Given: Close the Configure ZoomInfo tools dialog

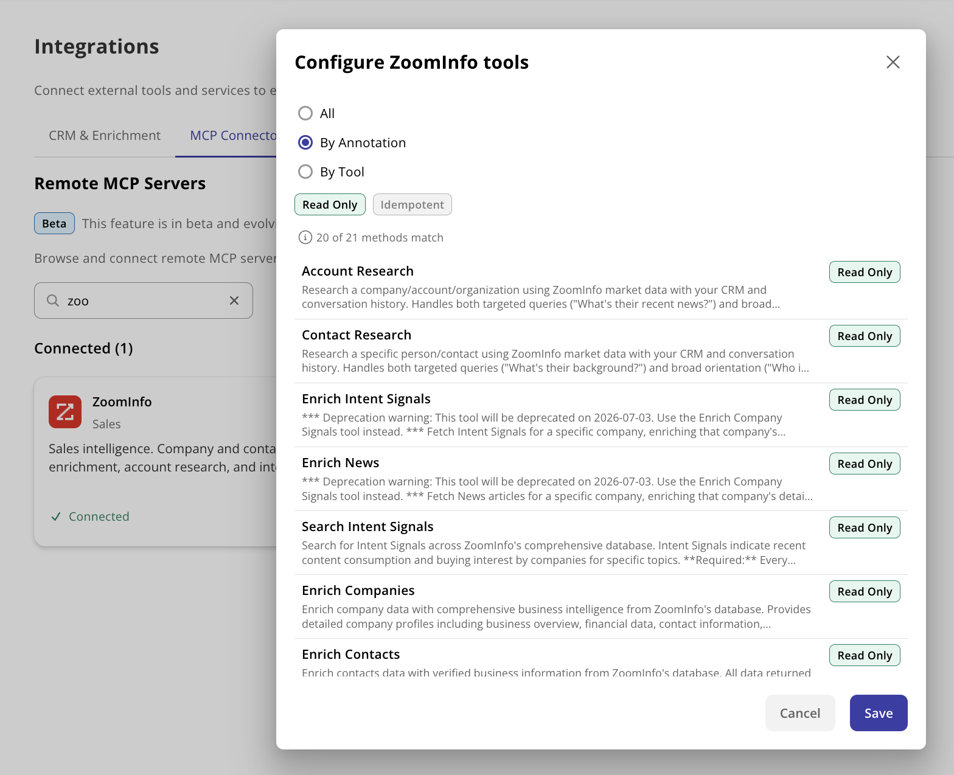Looking at the screenshot, I should pyautogui.click(x=893, y=62).
